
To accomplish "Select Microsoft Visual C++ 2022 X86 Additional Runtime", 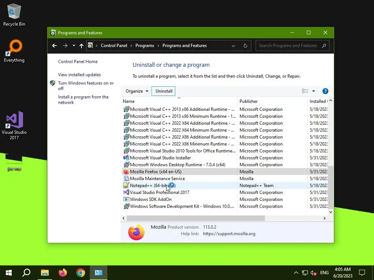I will (x=225, y=137).
